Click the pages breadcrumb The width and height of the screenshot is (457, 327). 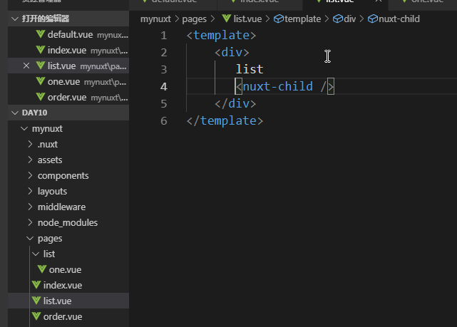pyautogui.click(x=194, y=19)
